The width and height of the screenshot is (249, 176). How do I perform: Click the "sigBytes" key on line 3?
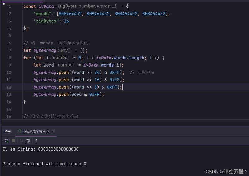click(x=46, y=21)
